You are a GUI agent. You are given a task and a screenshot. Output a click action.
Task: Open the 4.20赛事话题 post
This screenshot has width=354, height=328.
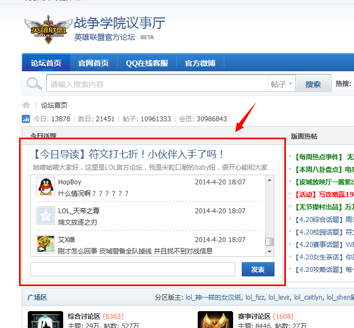tap(324, 245)
